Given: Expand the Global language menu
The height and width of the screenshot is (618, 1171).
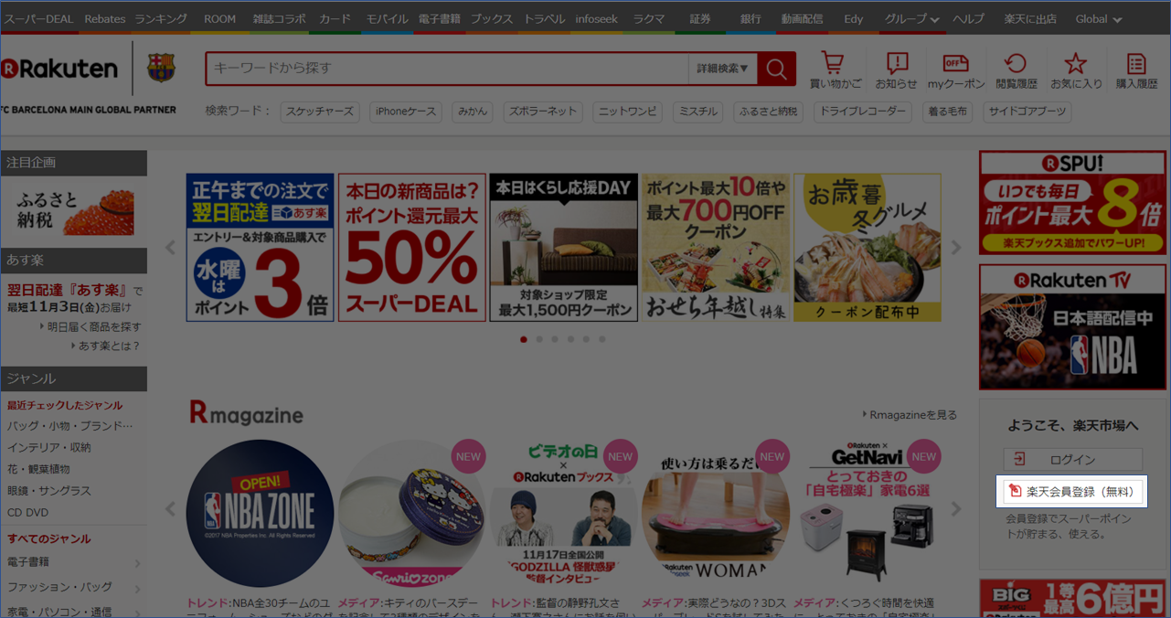Looking at the screenshot, I should [1099, 19].
